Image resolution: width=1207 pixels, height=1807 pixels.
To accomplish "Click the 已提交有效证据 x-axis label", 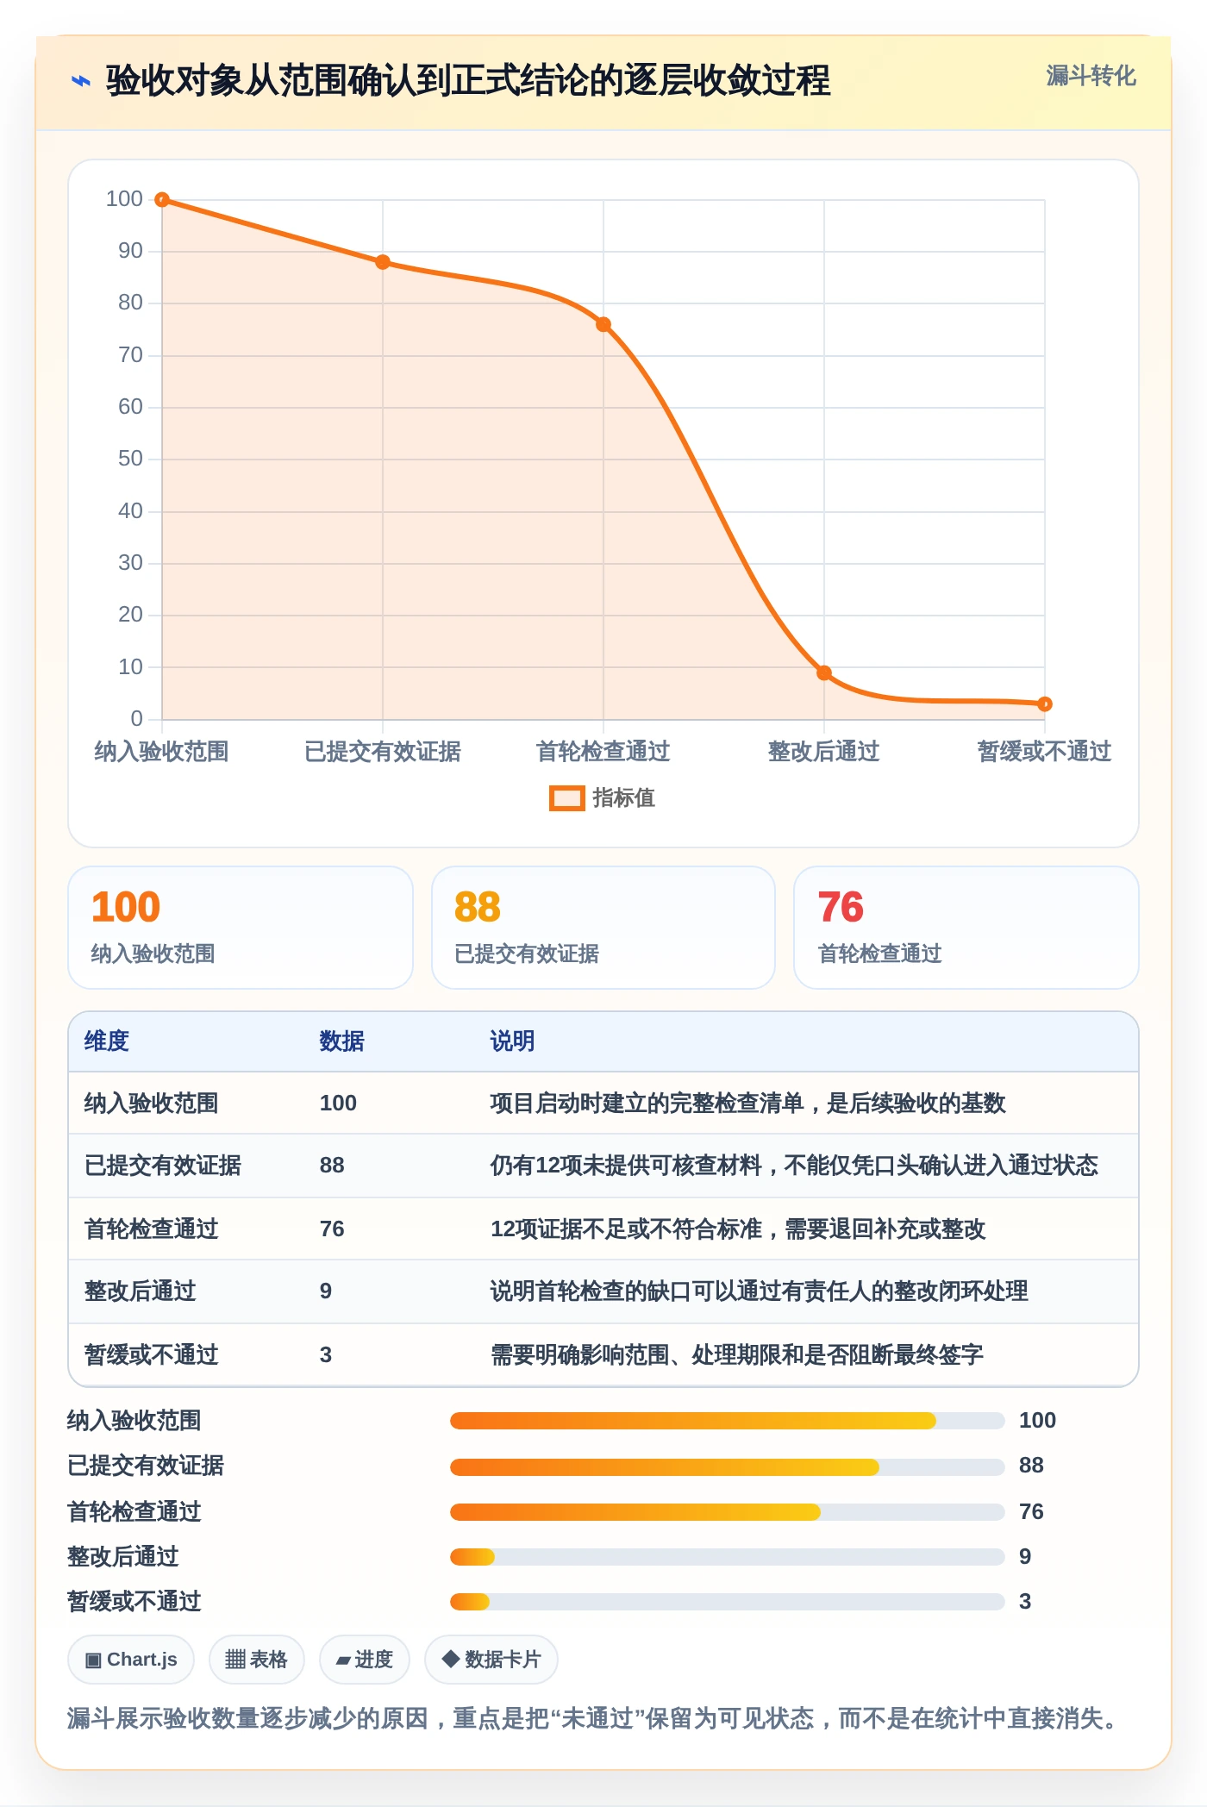I will click(383, 752).
